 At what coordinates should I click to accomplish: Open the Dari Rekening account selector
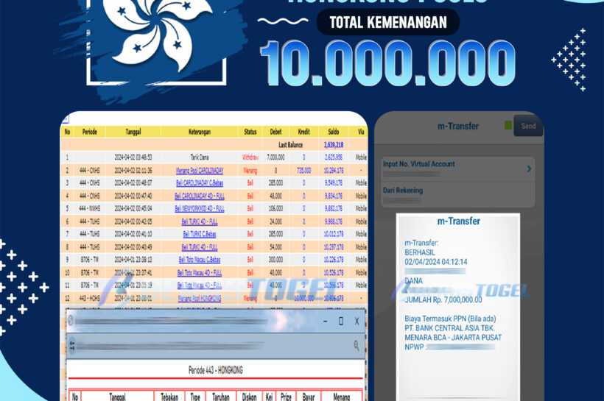458,191
